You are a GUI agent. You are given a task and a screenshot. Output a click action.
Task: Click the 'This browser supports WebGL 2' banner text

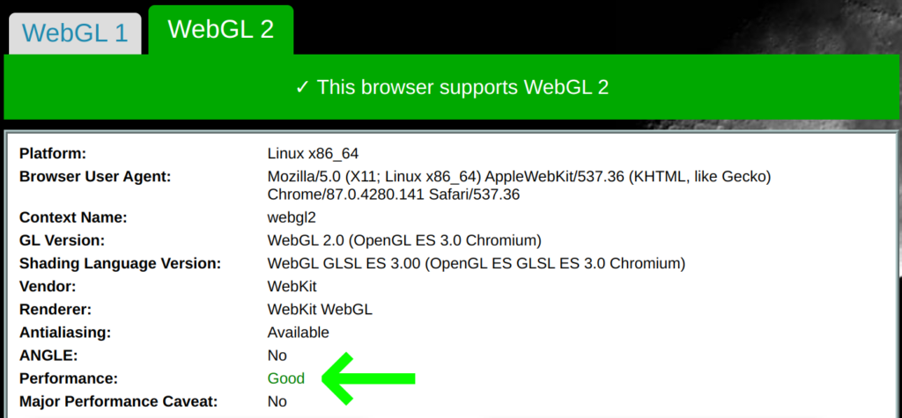[462, 87]
